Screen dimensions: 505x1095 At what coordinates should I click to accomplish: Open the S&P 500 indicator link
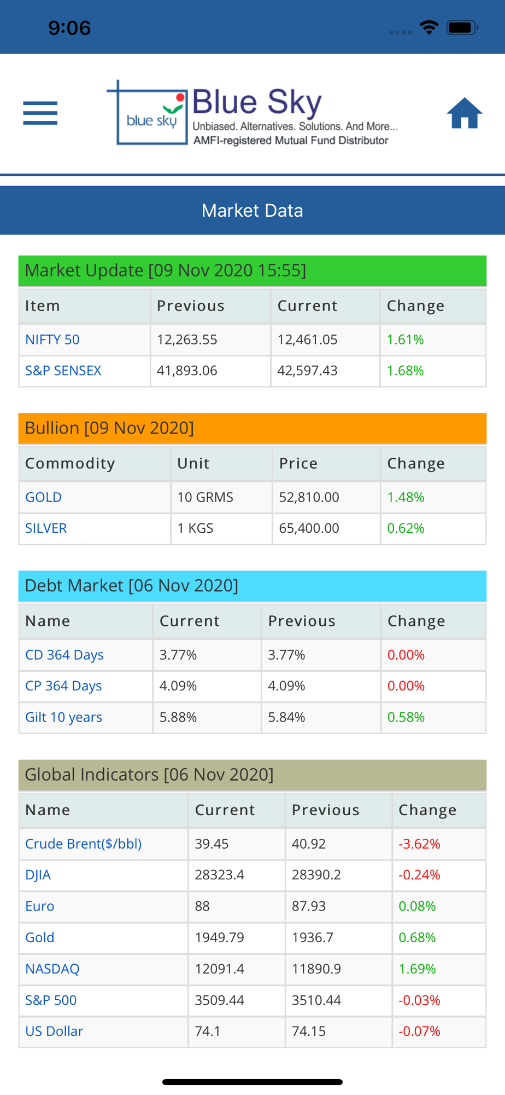coord(51,1000)
